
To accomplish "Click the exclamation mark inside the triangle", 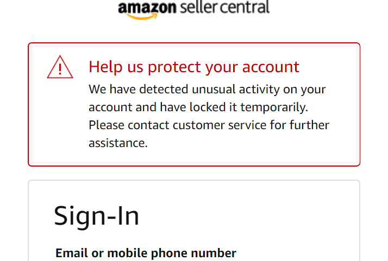I will click(60, 69).
